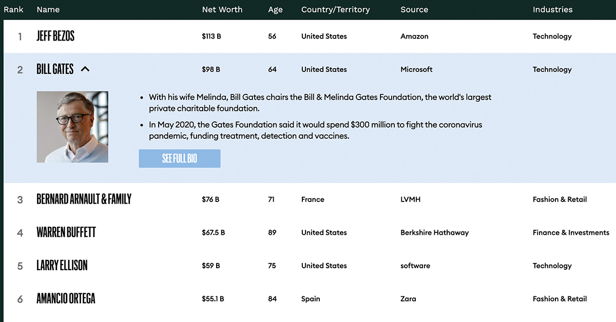
Task: Click the Country/Territory column header
Action: [335, 9]
